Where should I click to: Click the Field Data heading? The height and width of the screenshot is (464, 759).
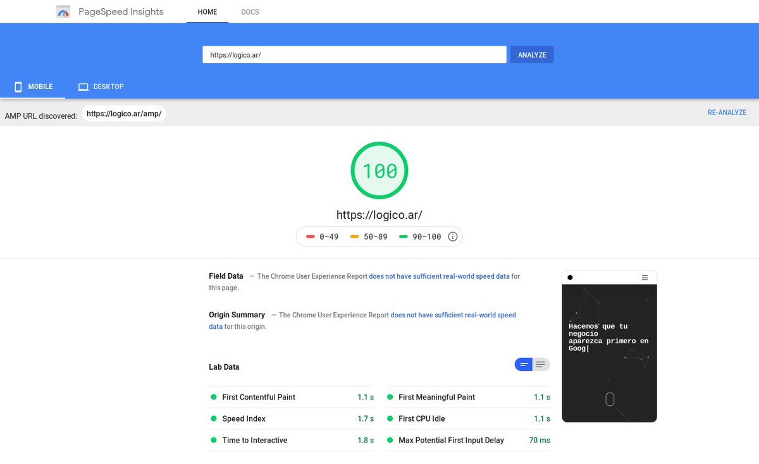[226, 276]
